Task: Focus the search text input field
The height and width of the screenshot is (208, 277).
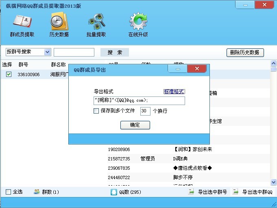Action: coord(74,53)
